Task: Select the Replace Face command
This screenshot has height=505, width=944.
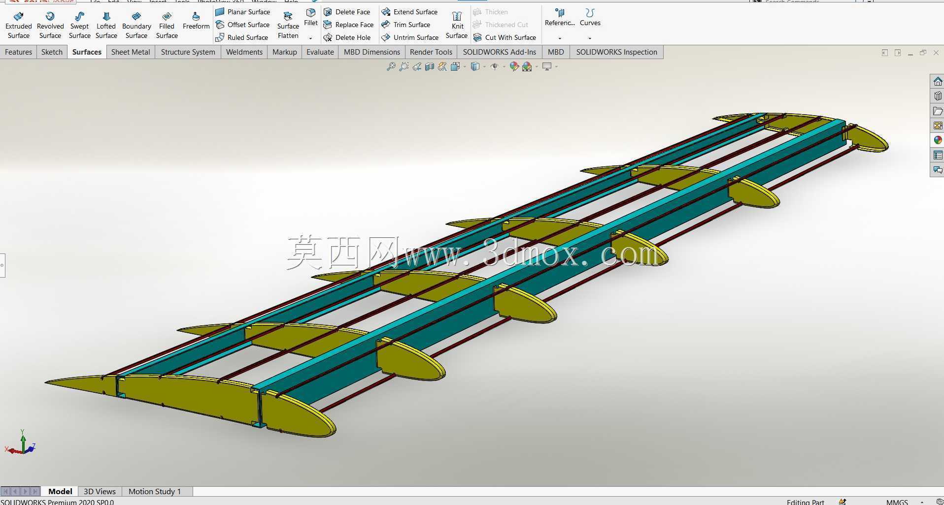Action: 348,25
